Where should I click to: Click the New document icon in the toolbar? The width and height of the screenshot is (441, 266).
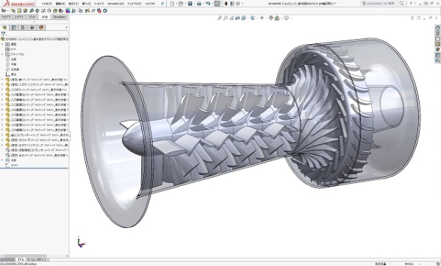point(172,4)
